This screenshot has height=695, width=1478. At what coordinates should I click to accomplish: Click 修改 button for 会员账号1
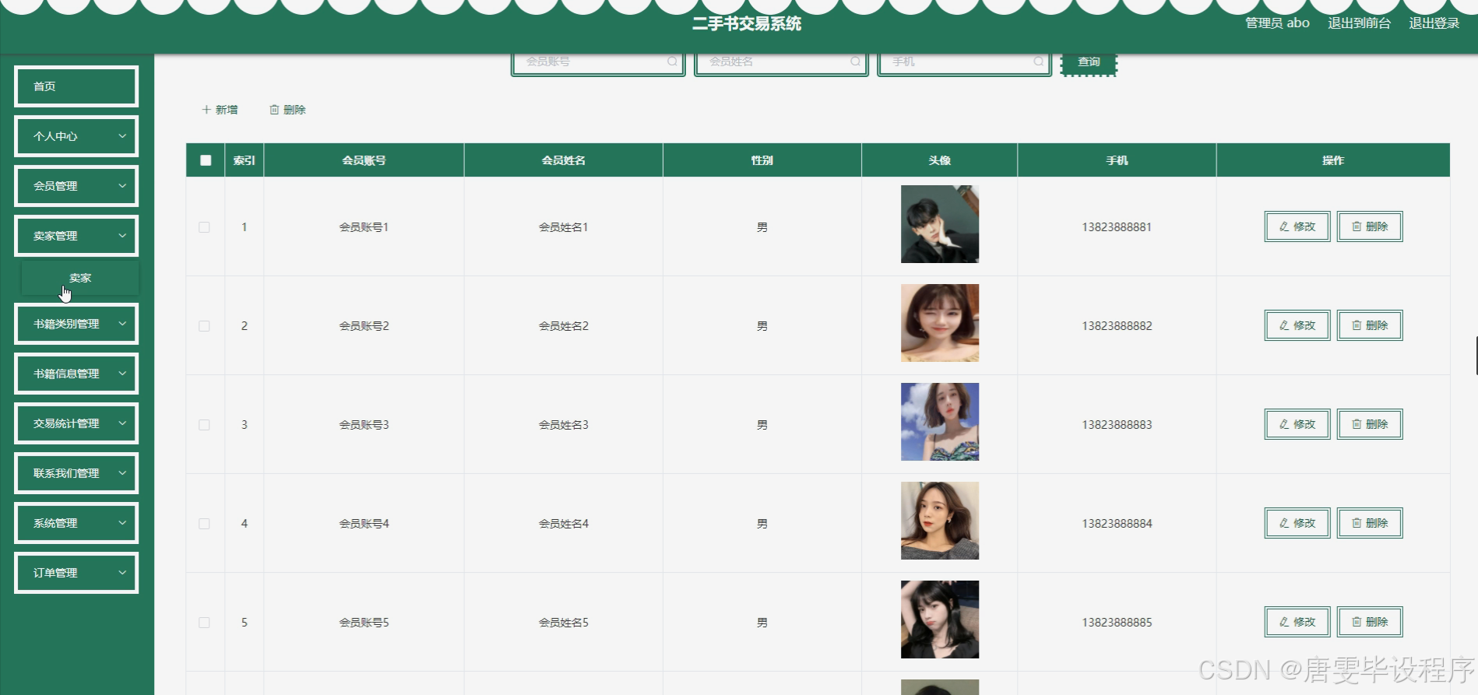coord(1297,226)
